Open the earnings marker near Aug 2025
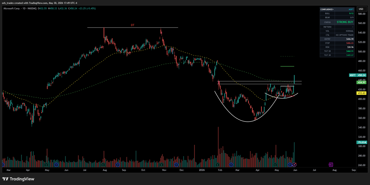This screenshot has width=370, height=185. 103,164
